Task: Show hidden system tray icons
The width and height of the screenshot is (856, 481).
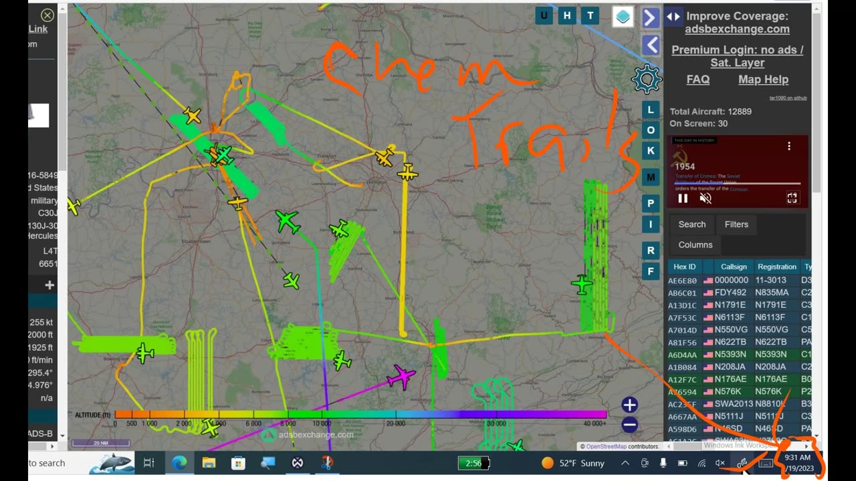Action: [x=625, y=463]
